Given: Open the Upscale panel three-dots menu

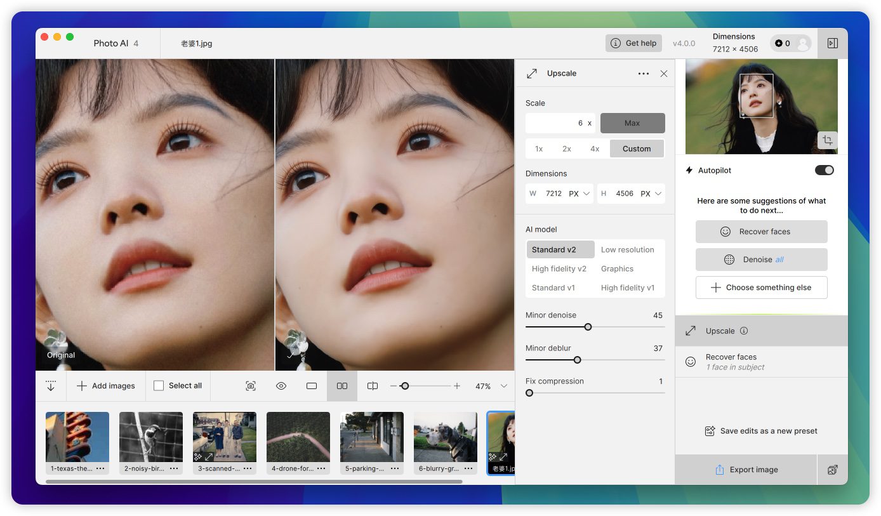Looking at the screenshot, I should pyautogui.click(x=643, y=74).
